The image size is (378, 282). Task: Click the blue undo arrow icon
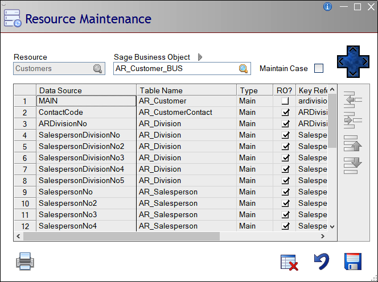tap(322, 262)
